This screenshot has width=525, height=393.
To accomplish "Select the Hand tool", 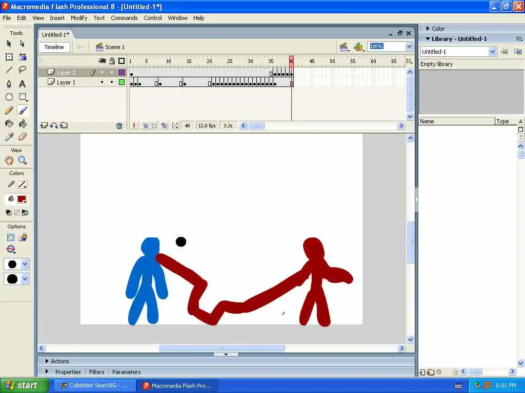I will (9, 160).
